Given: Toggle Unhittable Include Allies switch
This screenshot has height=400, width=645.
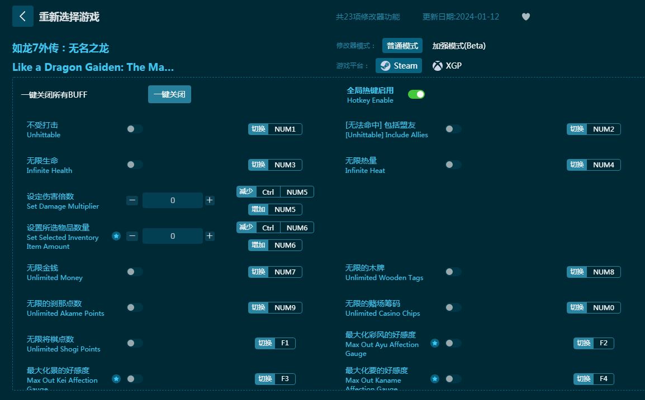Looking at the screenshot, I should coord(453,129).
